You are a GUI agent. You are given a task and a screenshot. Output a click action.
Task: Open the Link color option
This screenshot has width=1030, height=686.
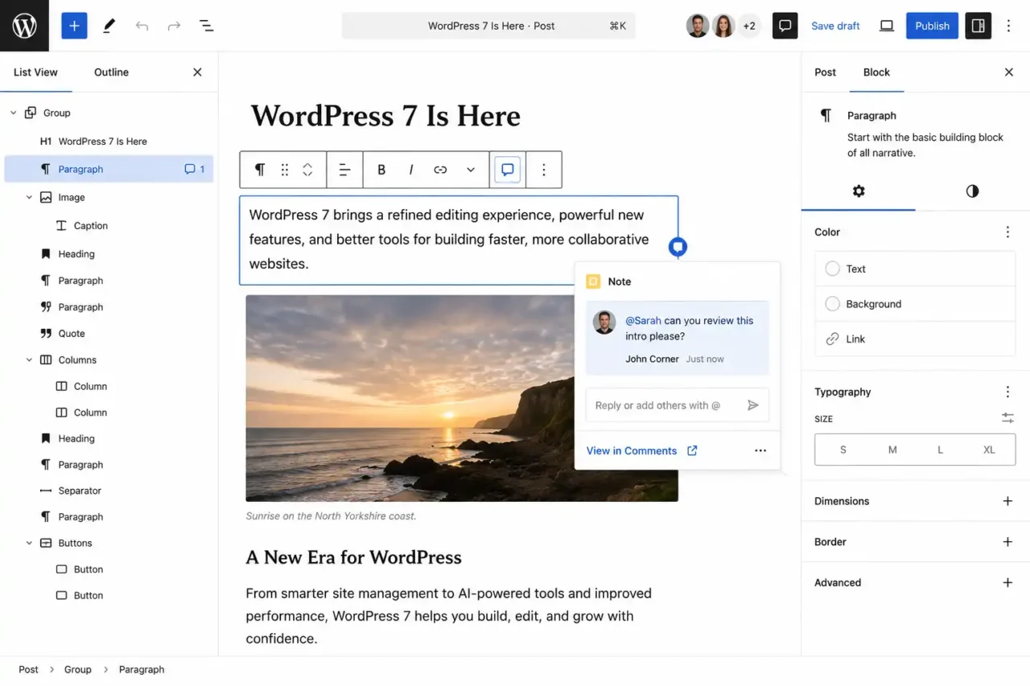pos(915,339)
